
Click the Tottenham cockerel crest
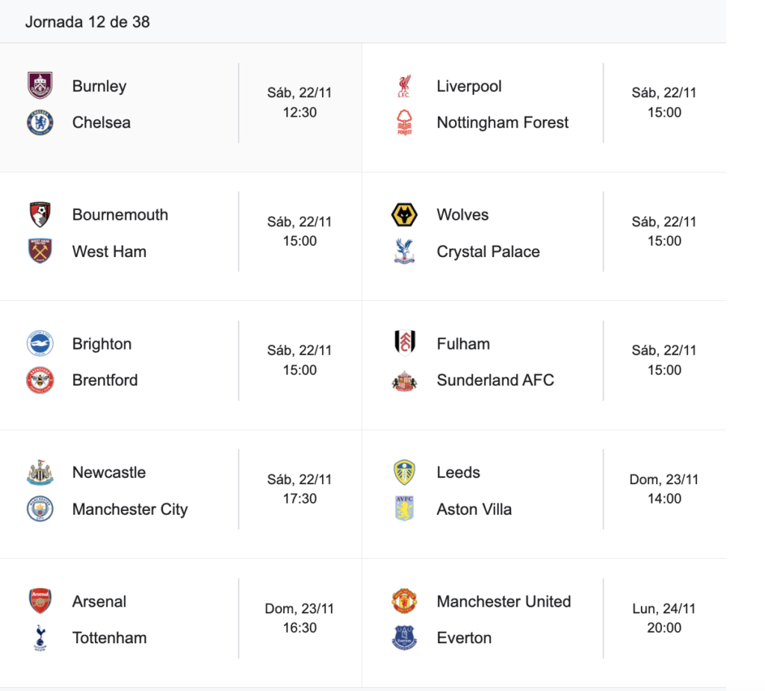40,638
